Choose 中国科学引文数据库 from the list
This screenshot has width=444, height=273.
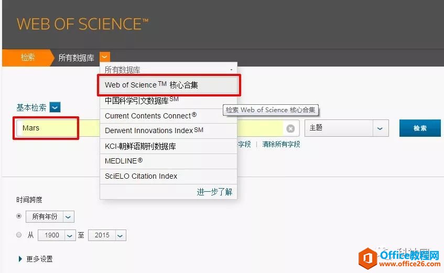[168, 101]
